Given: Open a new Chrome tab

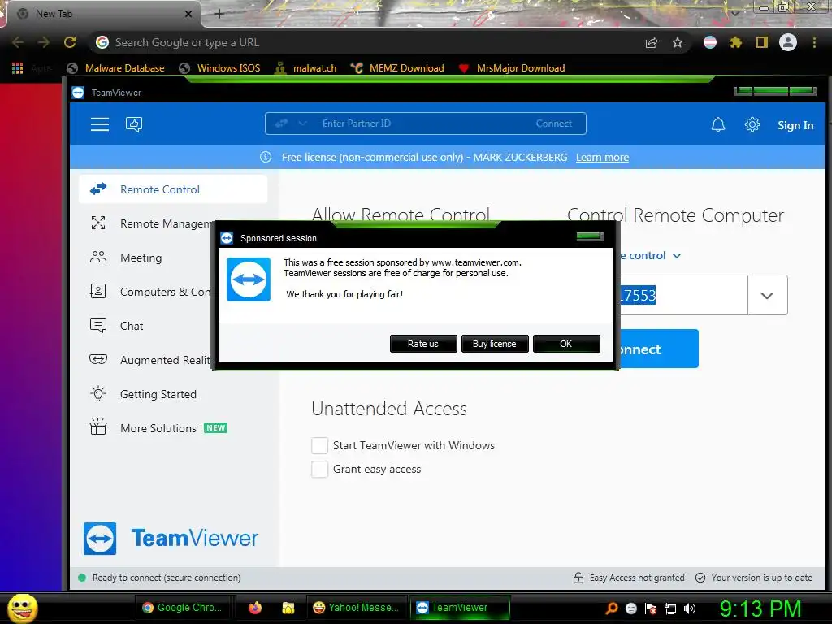Looking at the screenshot, I should [x=219, y=14].
